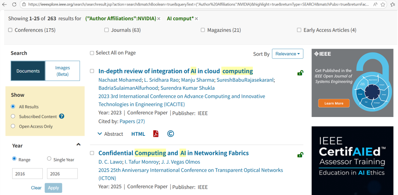
Task: Open ICTON 2025 conference link
Action: (x=191, y=174)
